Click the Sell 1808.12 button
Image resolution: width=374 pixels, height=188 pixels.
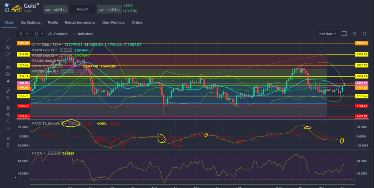click(x=56, y=9)
